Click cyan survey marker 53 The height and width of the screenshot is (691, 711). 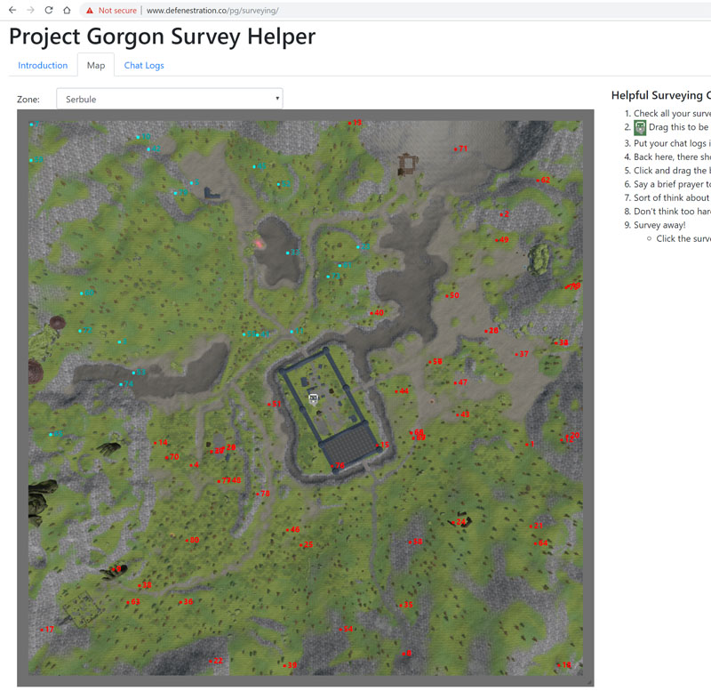tap(139, 373)
